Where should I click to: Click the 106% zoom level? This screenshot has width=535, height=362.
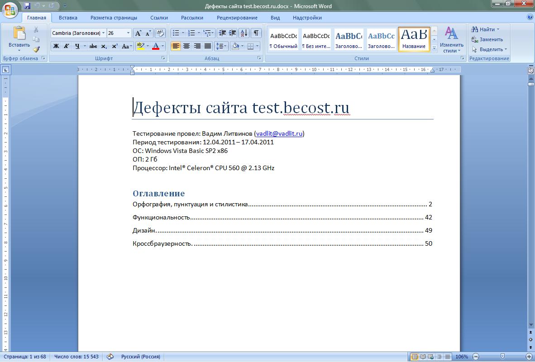tap(462, 357)
